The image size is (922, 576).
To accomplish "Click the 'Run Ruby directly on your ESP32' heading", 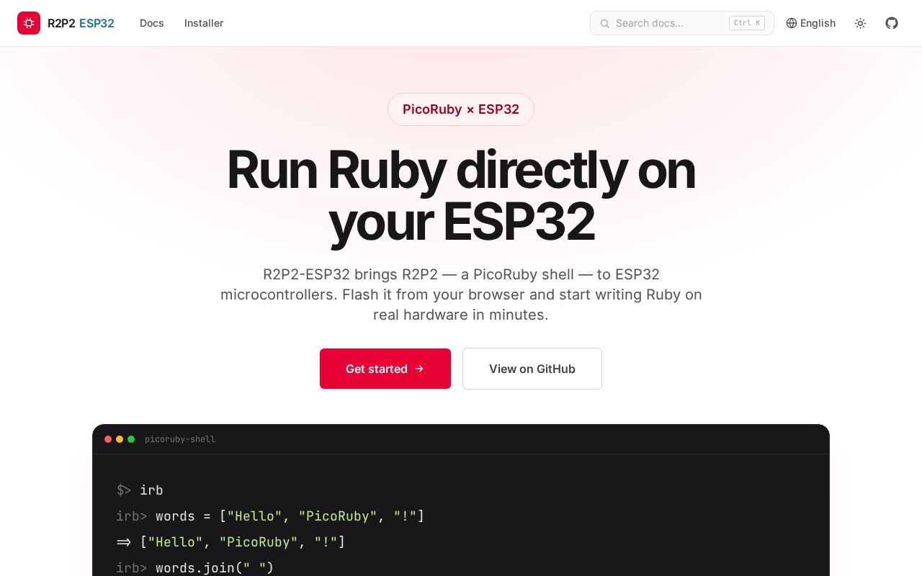I will (461, 196).
